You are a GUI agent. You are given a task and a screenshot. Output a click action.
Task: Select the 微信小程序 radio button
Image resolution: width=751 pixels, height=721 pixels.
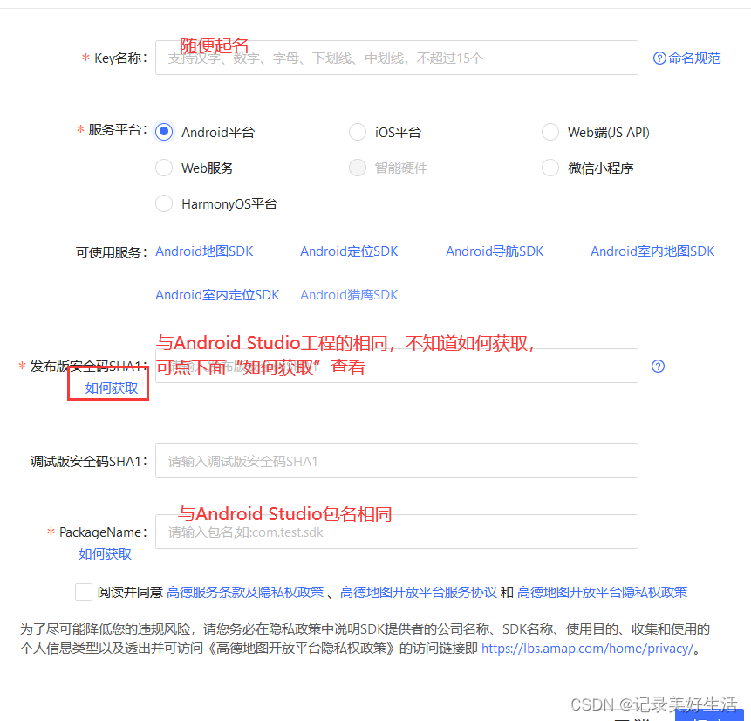click(550, 168)
